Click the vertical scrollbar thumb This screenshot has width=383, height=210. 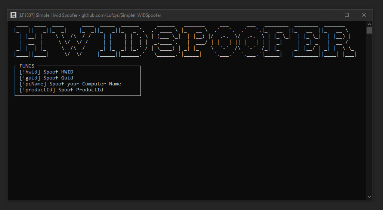coord(369,30)
